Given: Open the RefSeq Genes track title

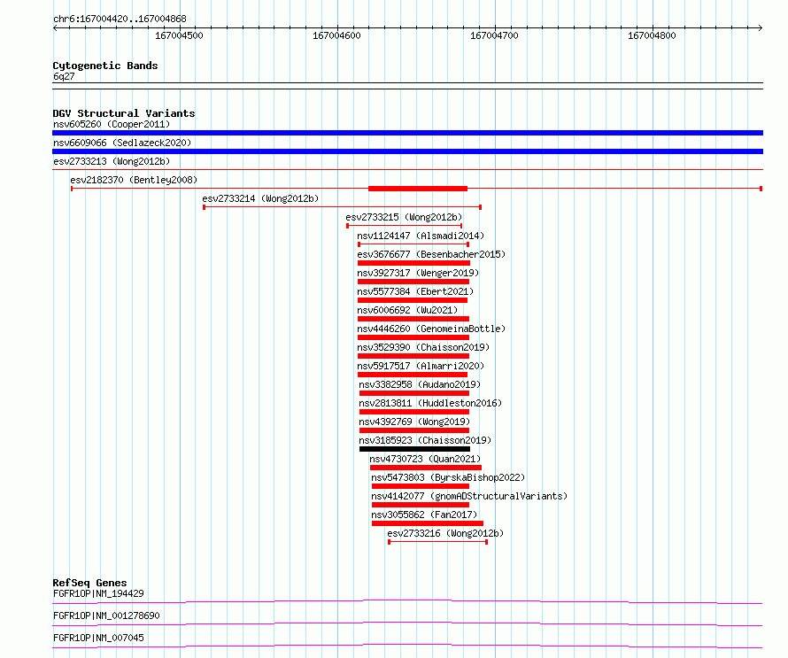Looking at the screenshot, I should point(89,583).
